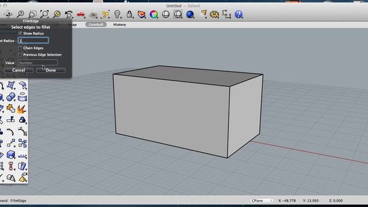Click the hierarchy tree diagram icon
368x207 pixels.
click(227, 14)
